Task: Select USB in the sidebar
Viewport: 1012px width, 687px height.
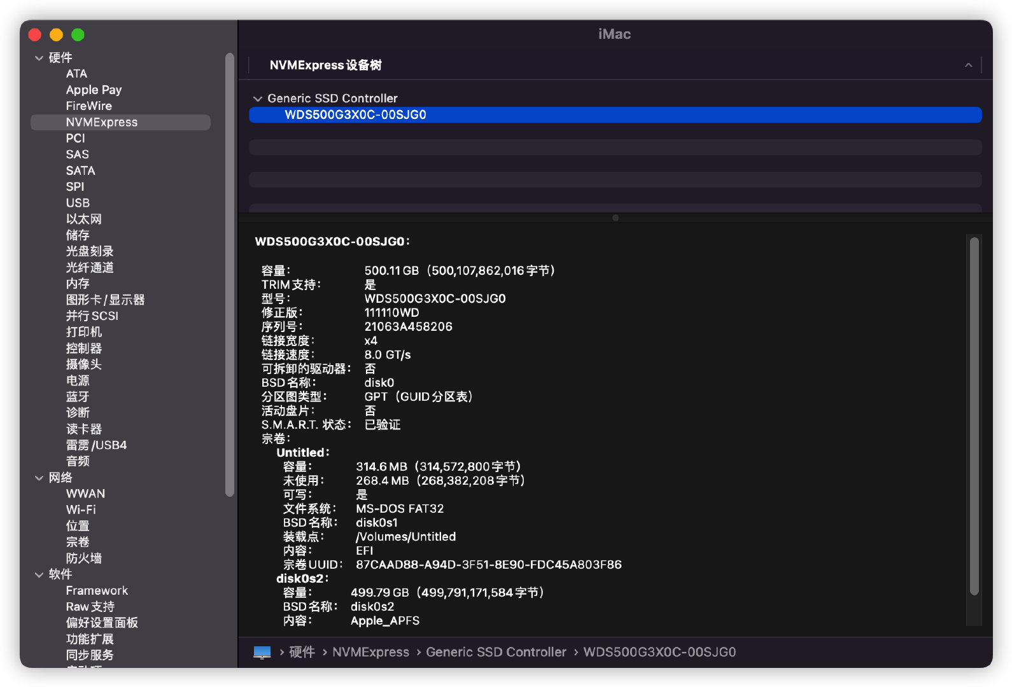Action: 78,203
